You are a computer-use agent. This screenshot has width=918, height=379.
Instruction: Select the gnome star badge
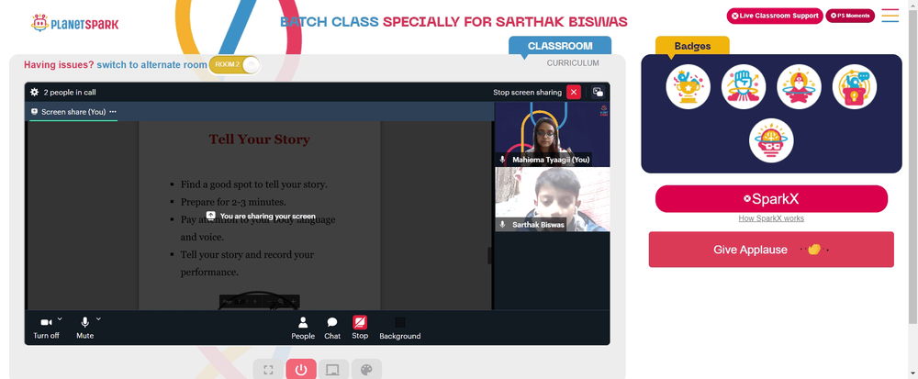800,86
